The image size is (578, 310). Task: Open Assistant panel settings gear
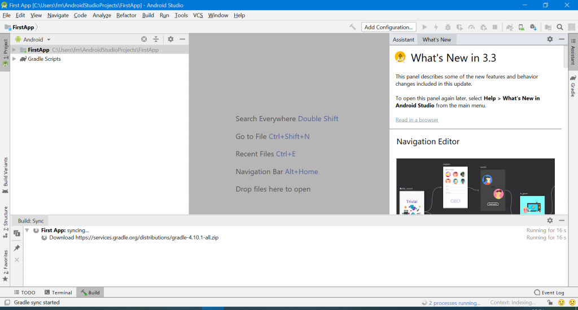click(550, 39)
